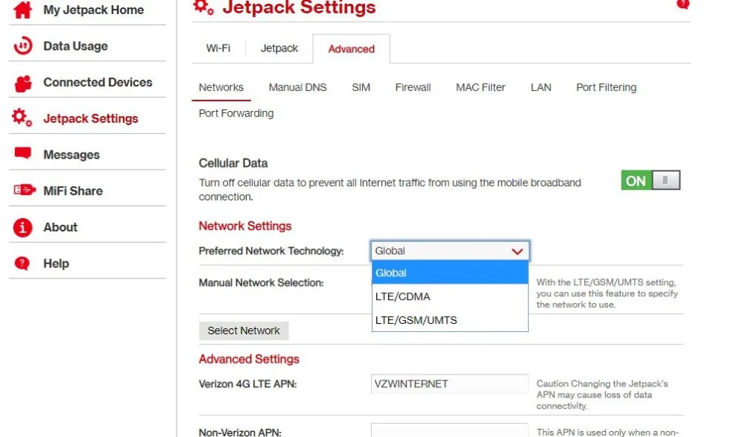Open the Networks sub-tab
The image size is (745, 437).
coord(221,87)
